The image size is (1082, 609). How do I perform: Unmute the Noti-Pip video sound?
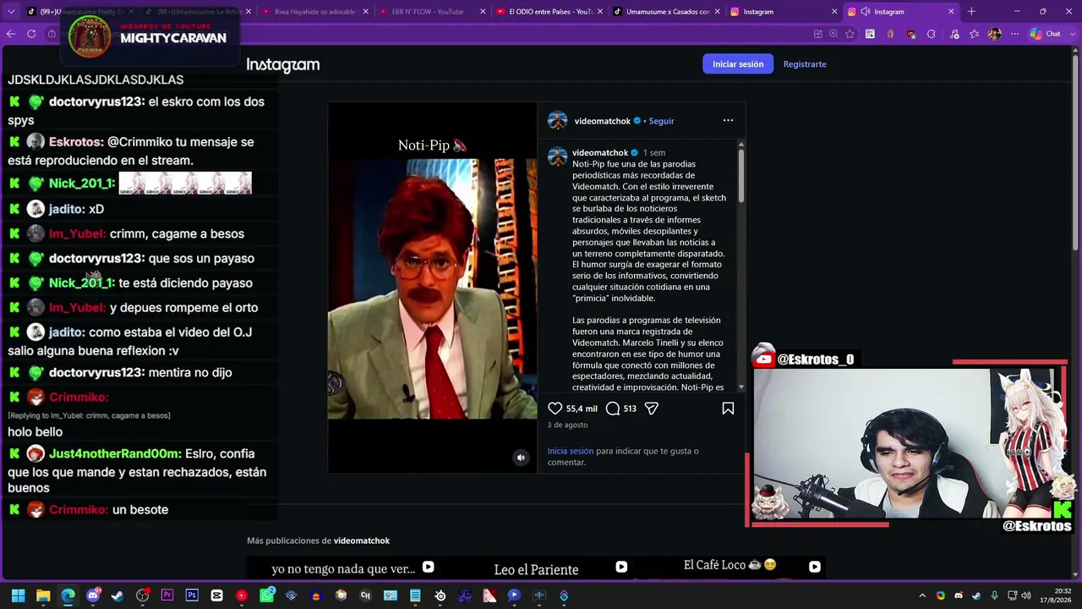coord(521,458)
